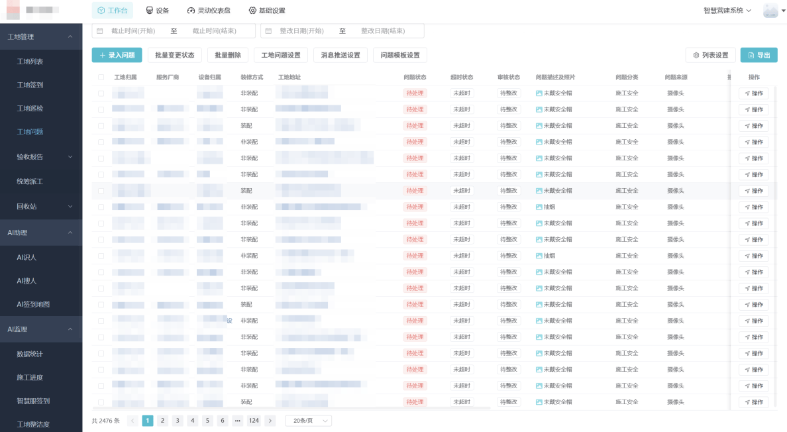The image size is (787, 432).
Task: Click the calendar icon in the 整改日期 field
Action: pos(268,31)
